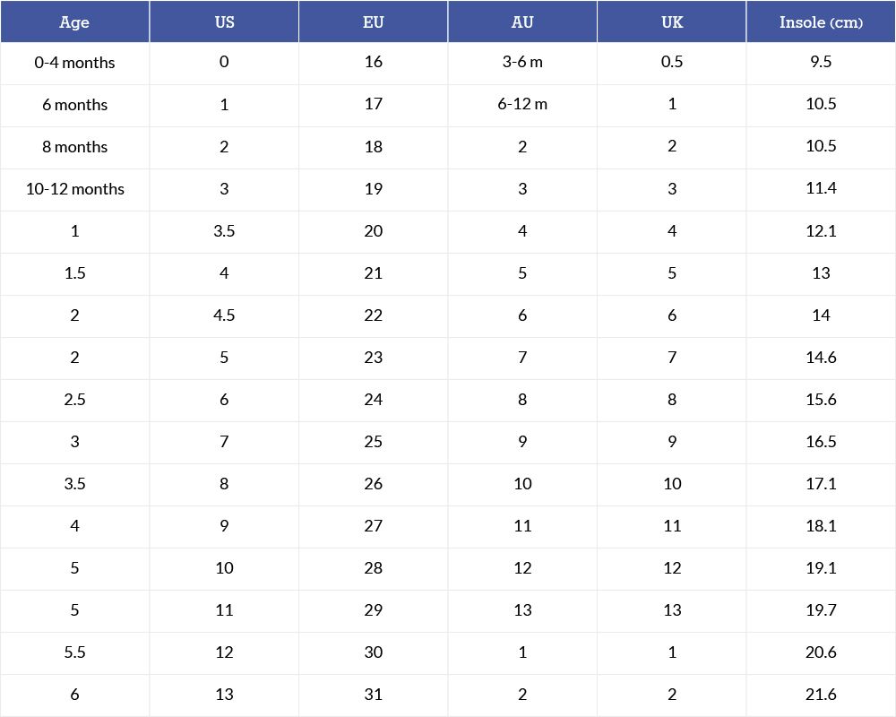
Task: Select the EU size 25 cell
Action: (x=373, y=442)
